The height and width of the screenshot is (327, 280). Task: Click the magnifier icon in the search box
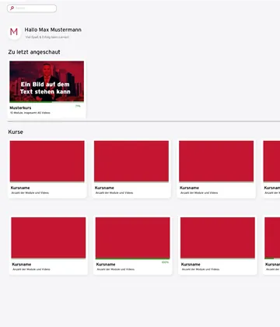[x=12, y=9]
